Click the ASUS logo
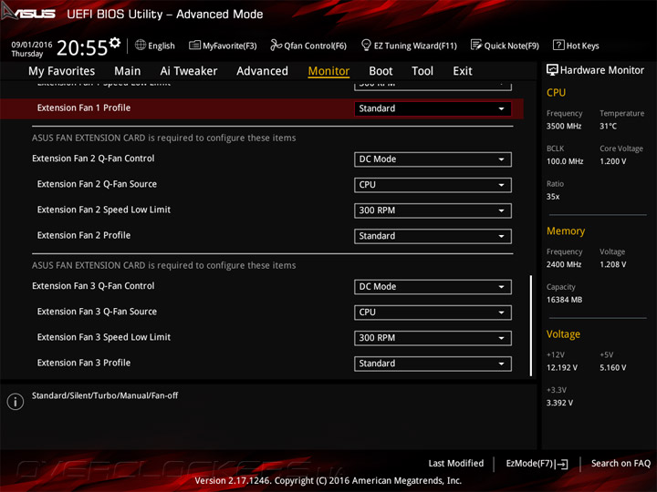The image size is (657, 492). click(28, 12)
